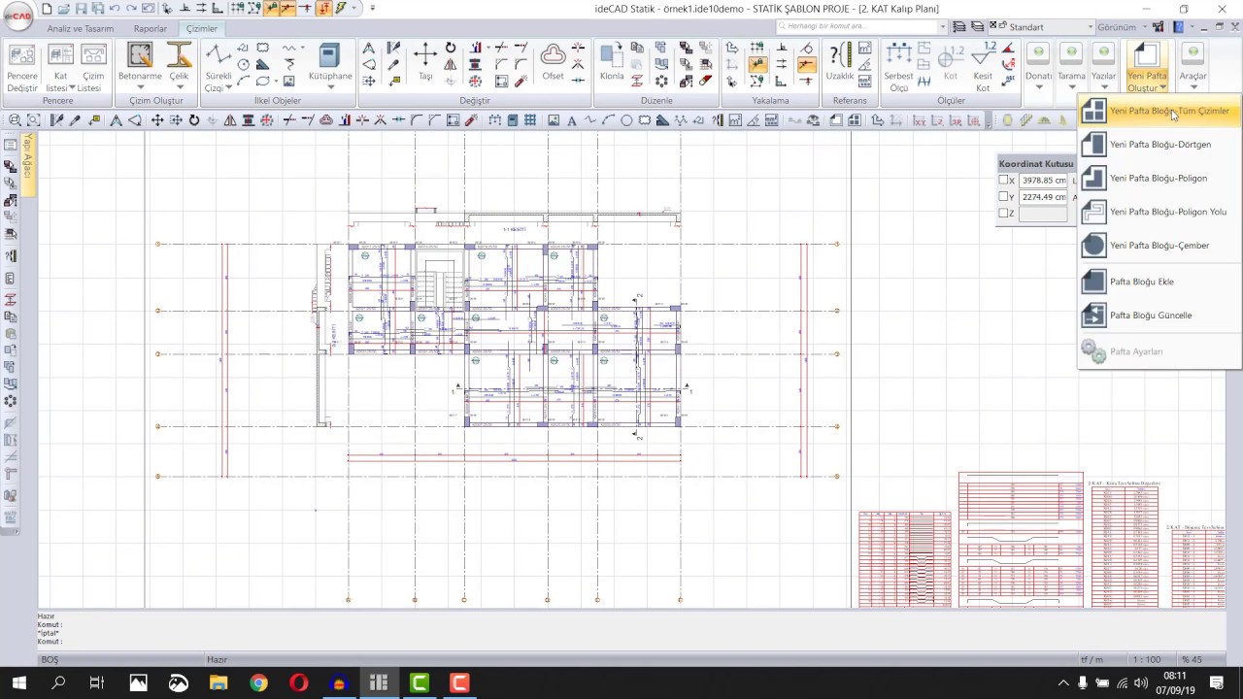
Task: Switch to the Analiz ve Tasarım tab
Action: click(81, 28)
